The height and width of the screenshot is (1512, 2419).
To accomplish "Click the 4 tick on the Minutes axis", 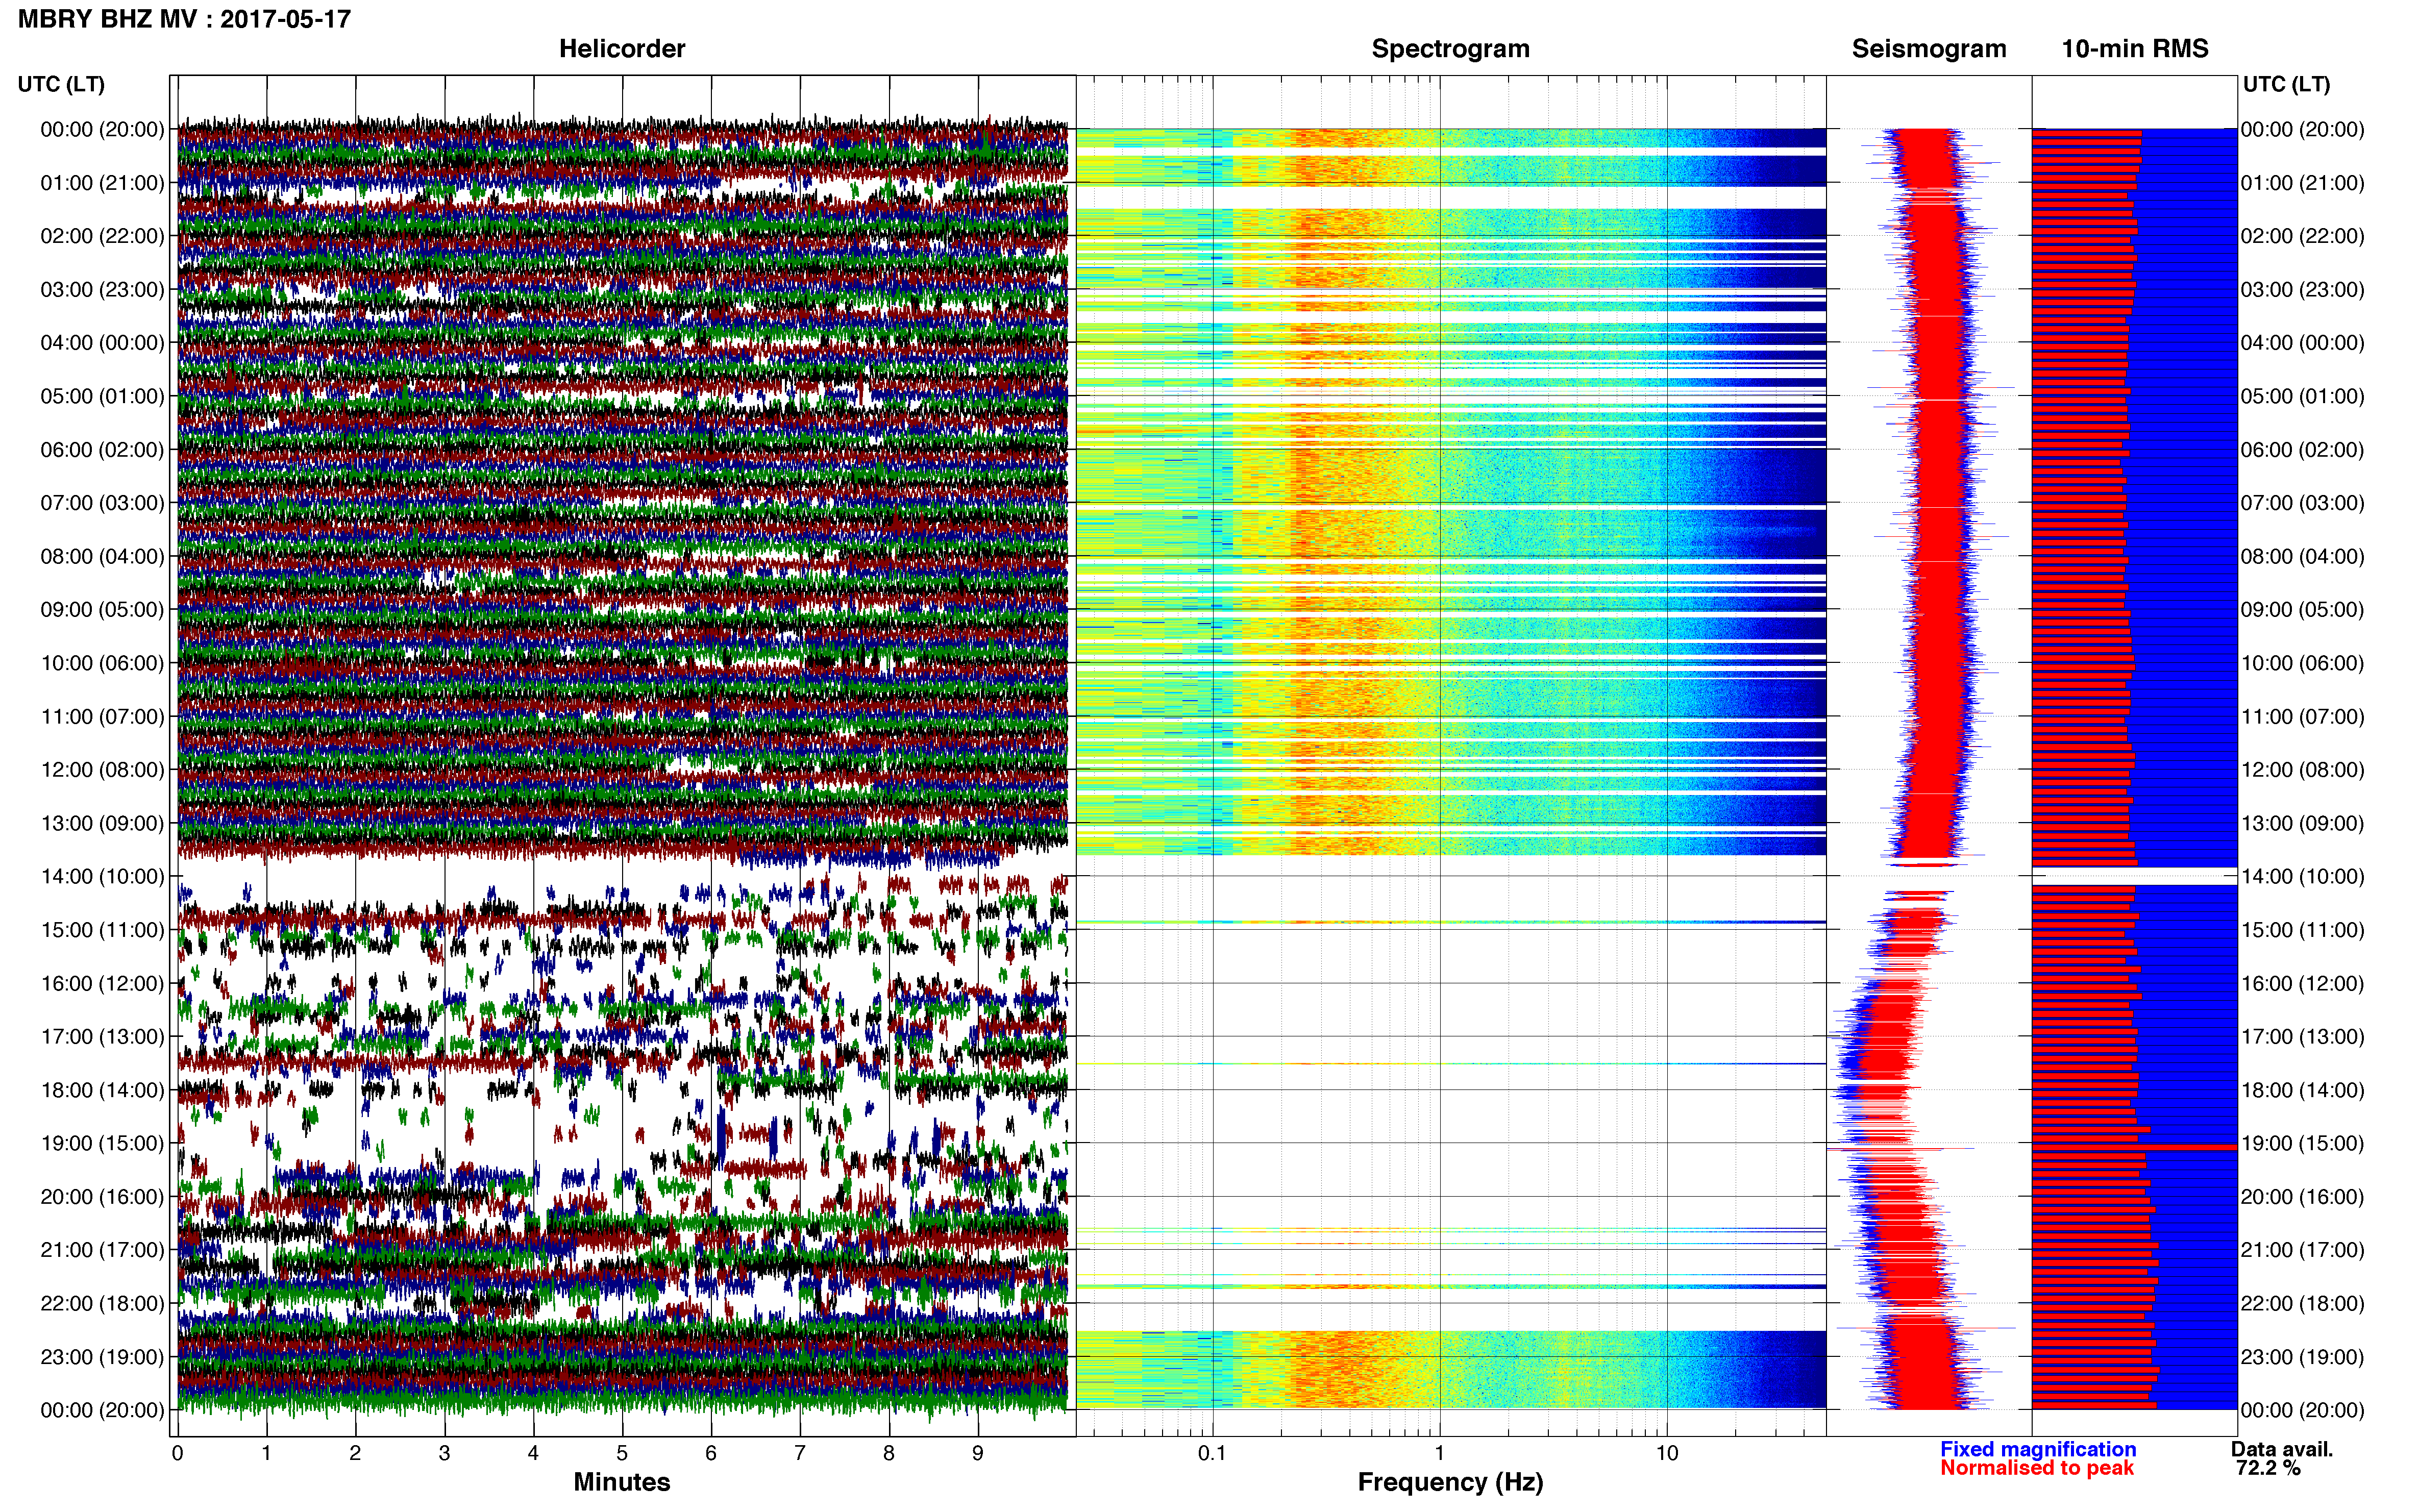I will click(533, 1454).
